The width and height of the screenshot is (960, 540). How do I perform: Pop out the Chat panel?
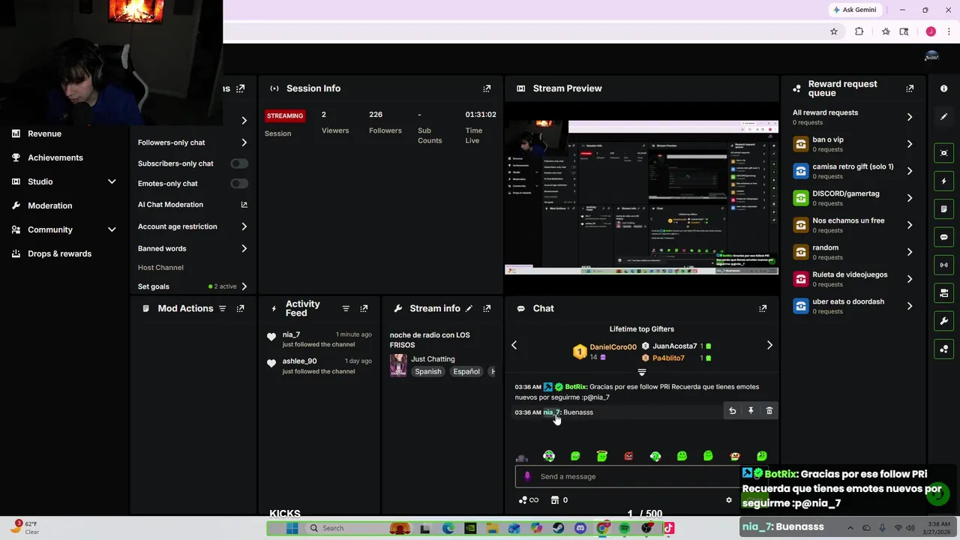(763, 308)
